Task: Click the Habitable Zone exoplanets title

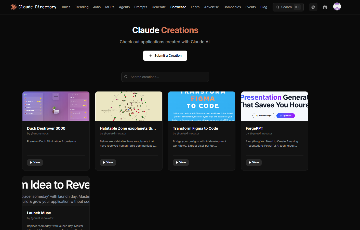Action: 128,128
